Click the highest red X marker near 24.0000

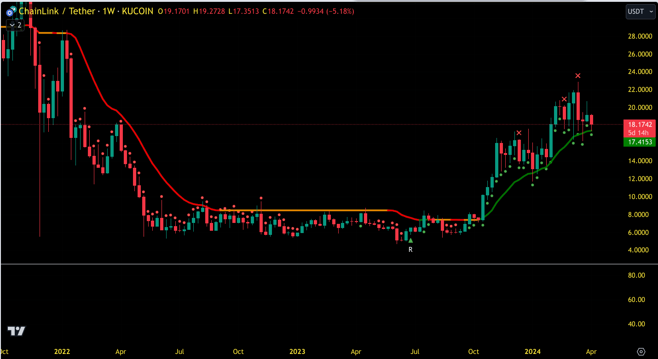(578, 75)
